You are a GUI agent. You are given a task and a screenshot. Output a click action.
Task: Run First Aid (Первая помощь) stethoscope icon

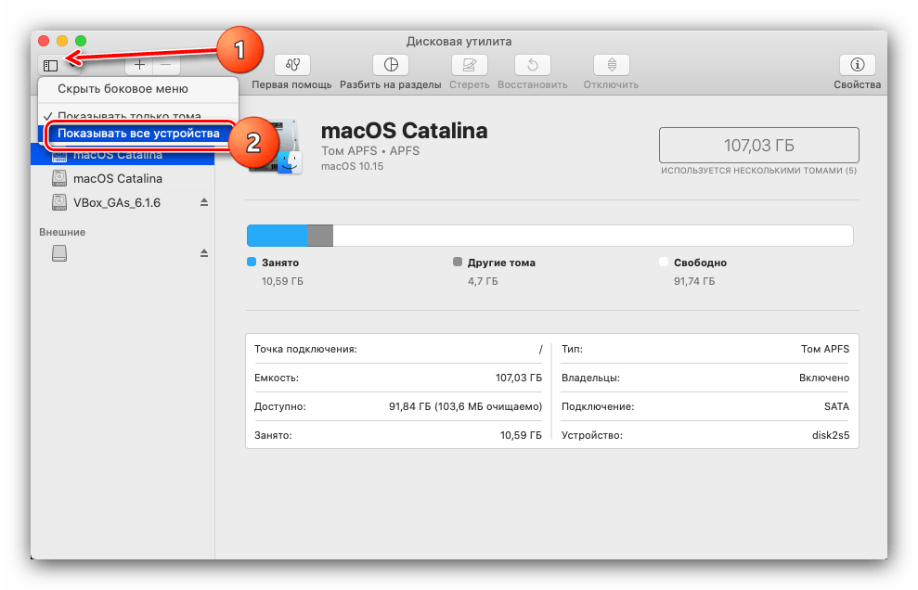coord(292,64)
